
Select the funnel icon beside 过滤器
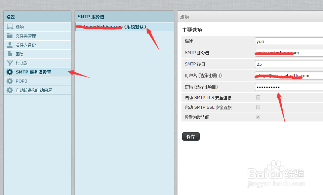pos(10,63)
